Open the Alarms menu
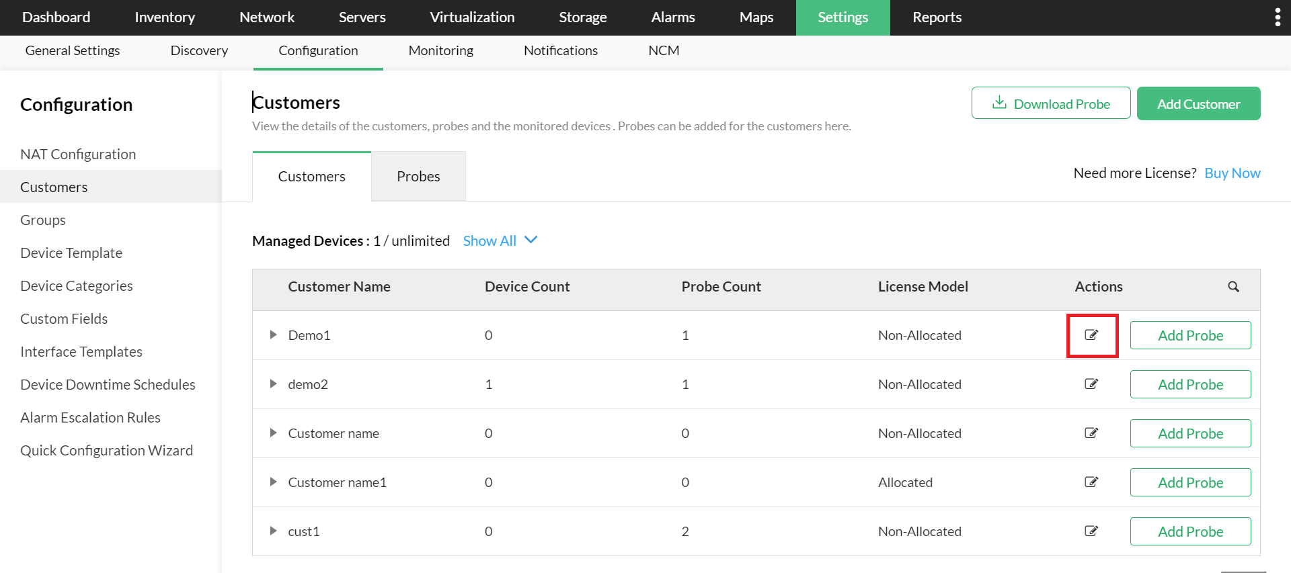This screenshot has height=573, width=1291. pos(672,17)
